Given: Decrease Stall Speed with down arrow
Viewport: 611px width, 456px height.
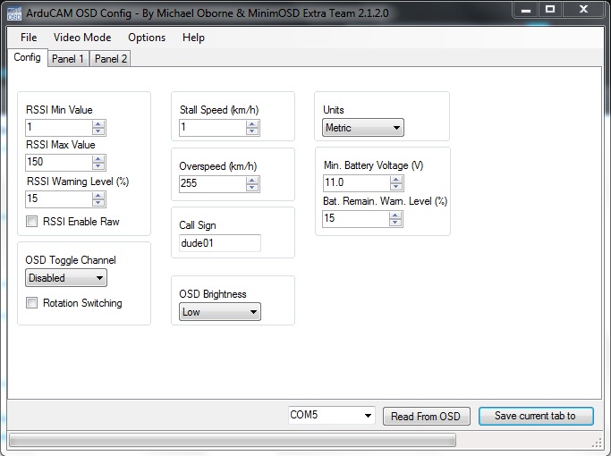Looking at the screenshot, I should [252, 131].
